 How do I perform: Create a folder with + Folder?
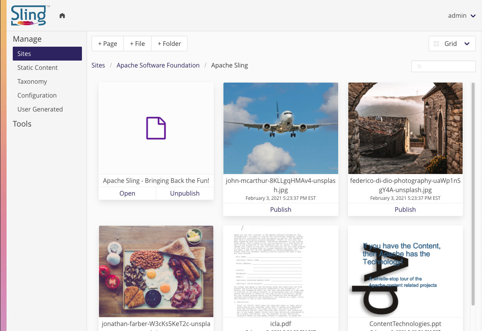pyautogui.click(x=169, y=44)
